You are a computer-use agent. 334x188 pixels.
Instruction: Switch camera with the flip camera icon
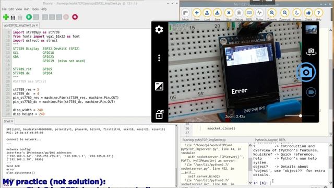[311, 51]
